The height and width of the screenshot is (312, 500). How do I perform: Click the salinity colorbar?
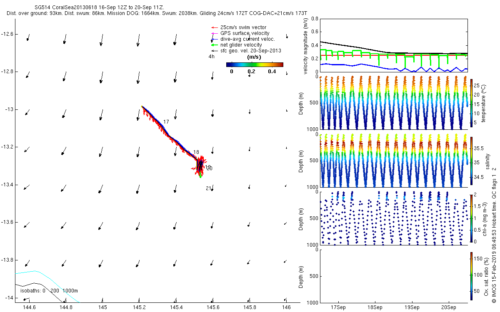(x=471, y=160)
